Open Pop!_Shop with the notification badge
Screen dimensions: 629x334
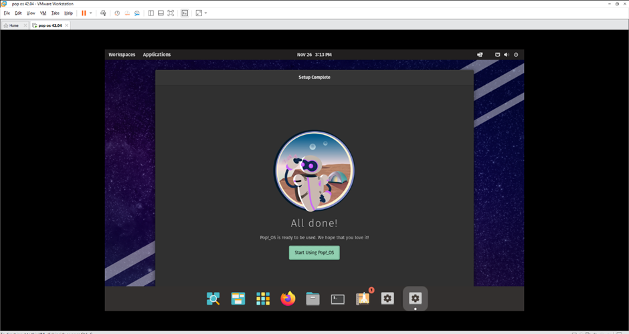363,299
